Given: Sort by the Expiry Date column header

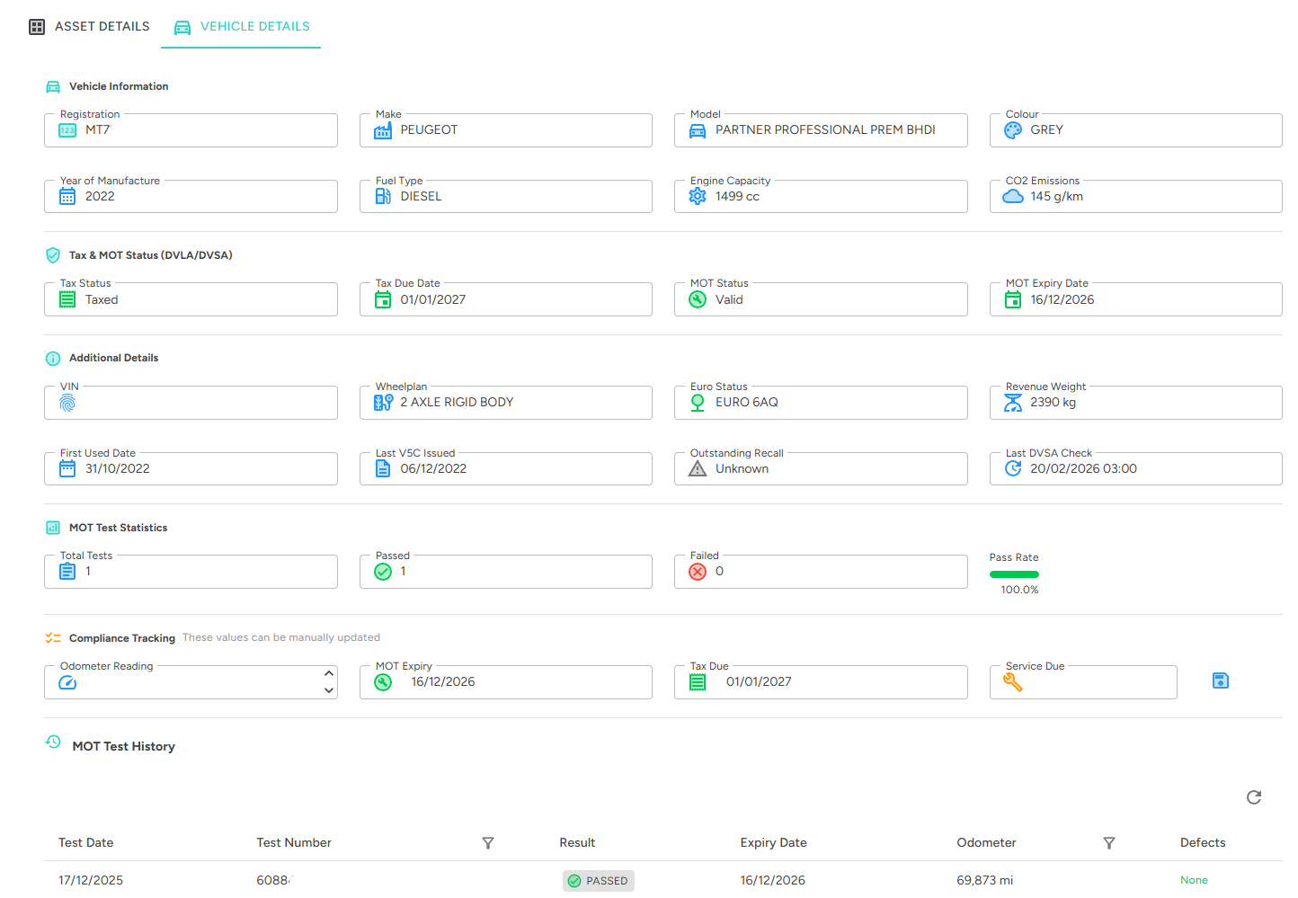Looking at the screenshot, I should point(773,843).
